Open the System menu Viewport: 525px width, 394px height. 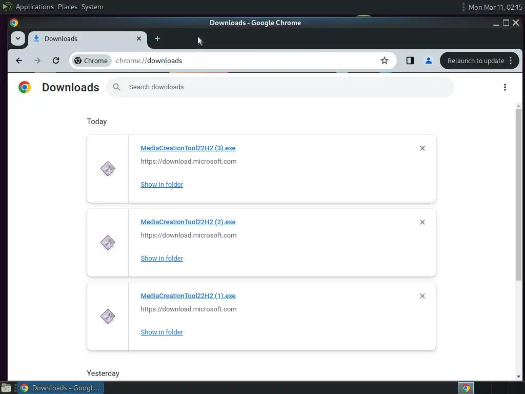click(x=92, y=7)
